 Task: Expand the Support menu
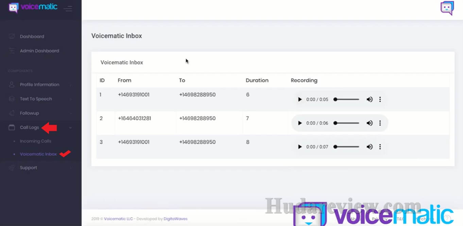coord(29,167)
